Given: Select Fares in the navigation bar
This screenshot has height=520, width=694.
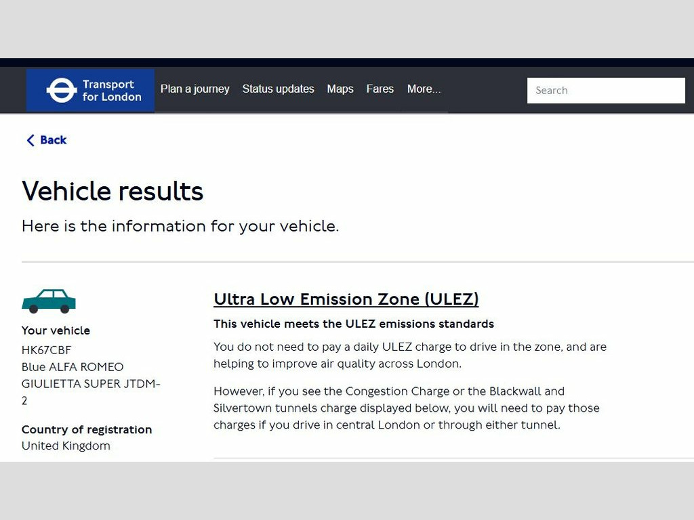Looking at the screenshot, I should 380,89.
